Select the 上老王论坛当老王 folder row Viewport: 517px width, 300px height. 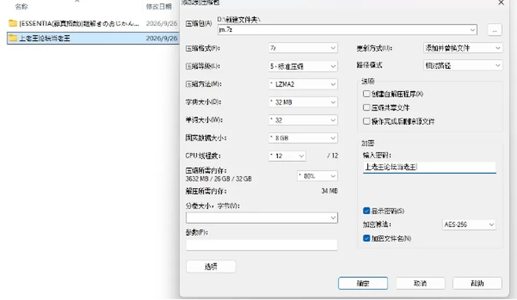tap(93, 38)
